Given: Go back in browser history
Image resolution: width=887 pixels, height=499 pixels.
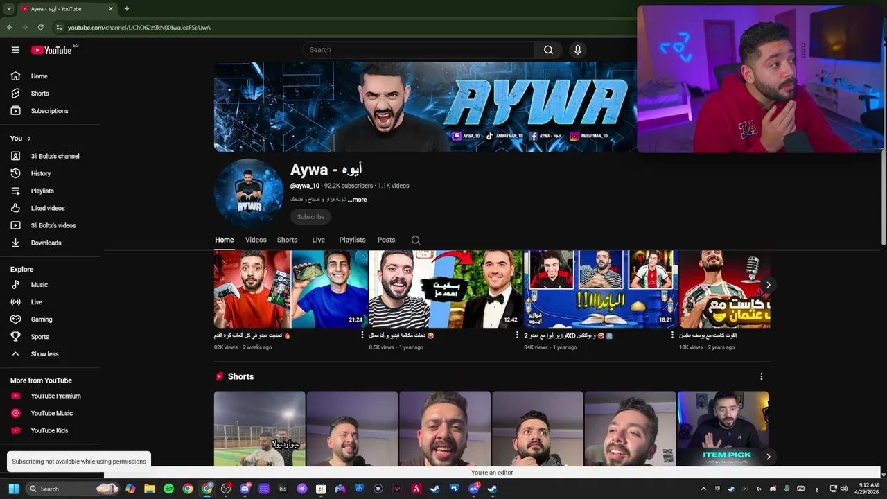Looking at the screenshot, I should pyautogui.click(x=9, y=27).
